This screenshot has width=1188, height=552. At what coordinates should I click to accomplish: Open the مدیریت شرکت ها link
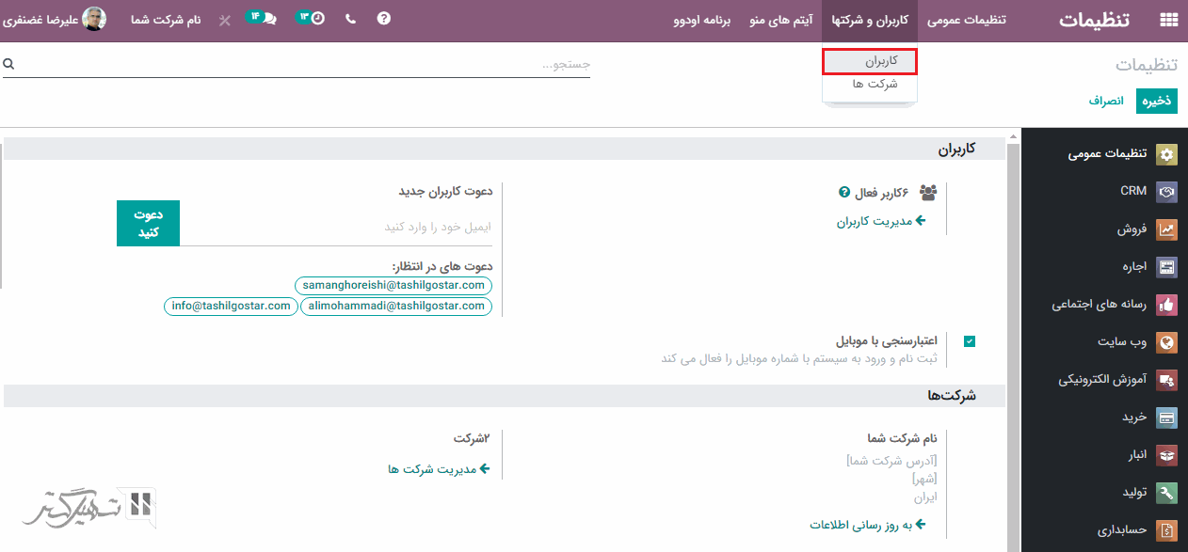click(x=439, y=468)
